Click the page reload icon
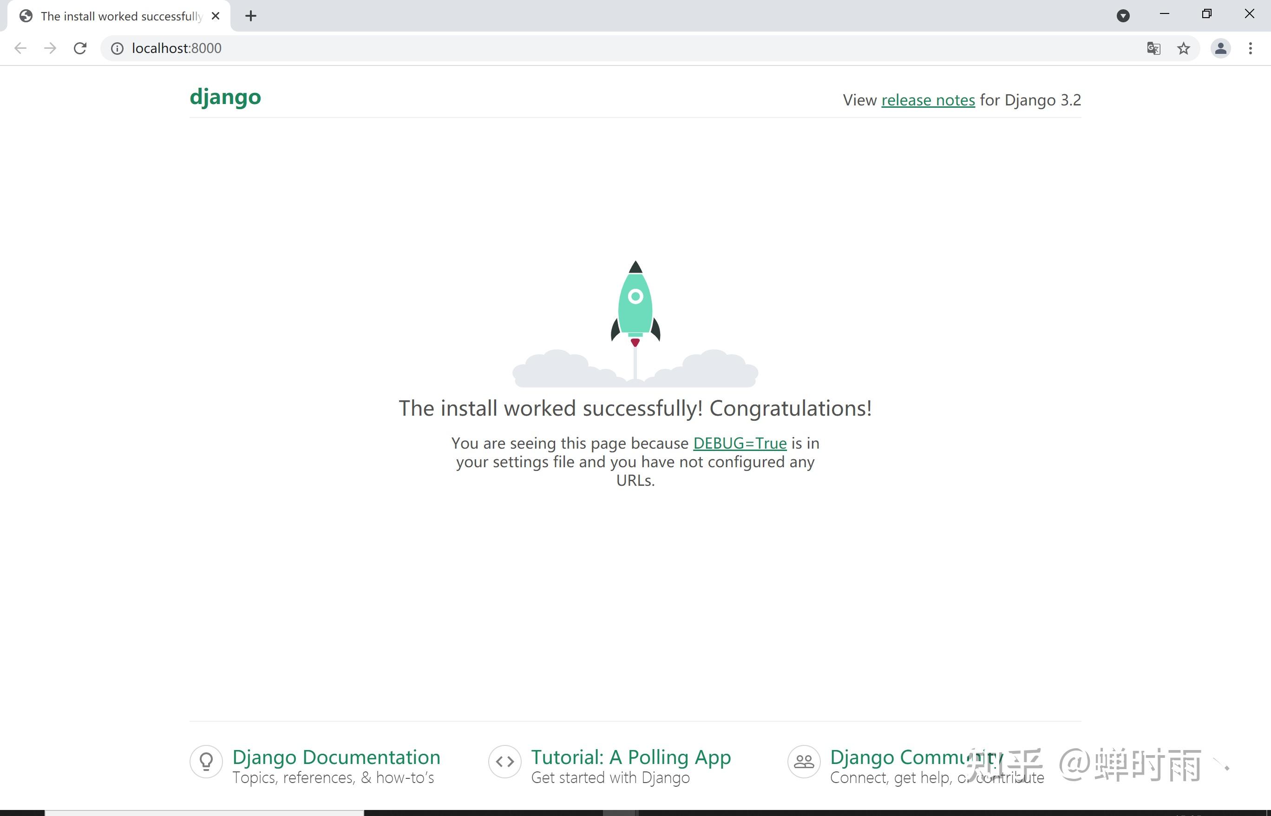Screen dimensions: 1271x816 (x=80, y=48)
